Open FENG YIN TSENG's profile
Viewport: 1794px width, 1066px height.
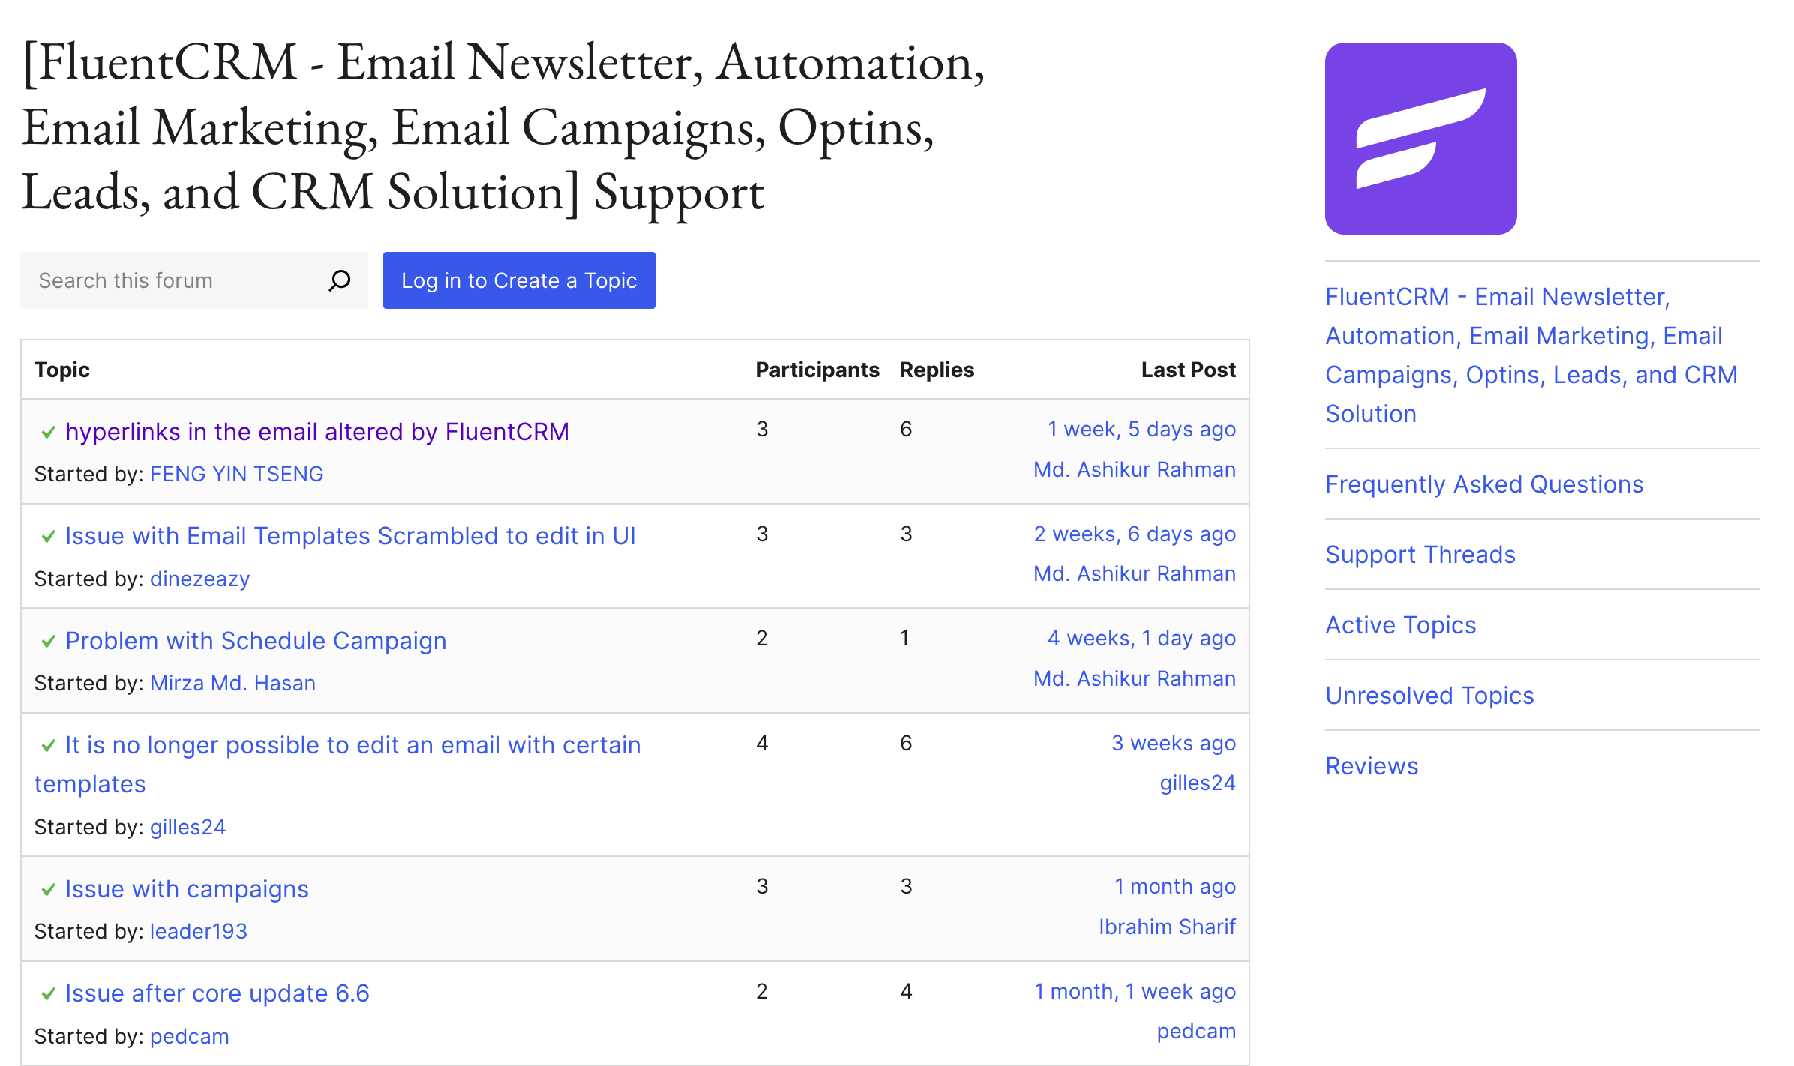(x=236, y=474)
